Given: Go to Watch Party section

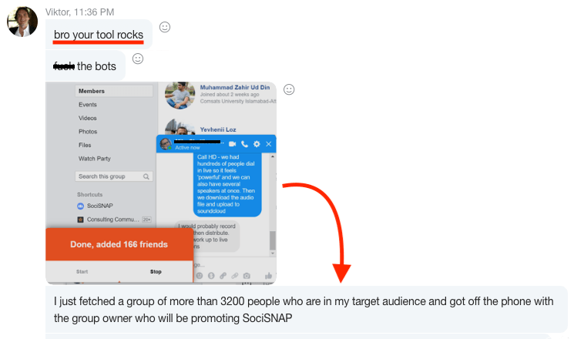Looking at the screenshot, I should click(95, 159).
